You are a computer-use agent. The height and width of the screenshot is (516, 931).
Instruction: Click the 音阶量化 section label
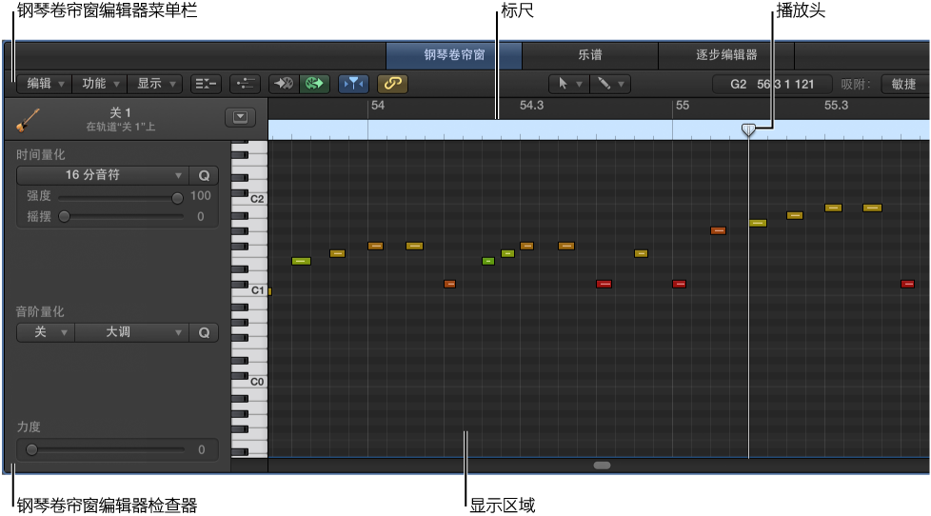point(40,311)
